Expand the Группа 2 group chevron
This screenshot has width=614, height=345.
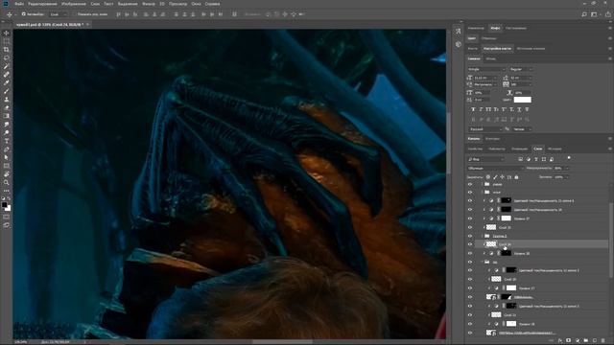pyautogui.click(x=482, y=236)
